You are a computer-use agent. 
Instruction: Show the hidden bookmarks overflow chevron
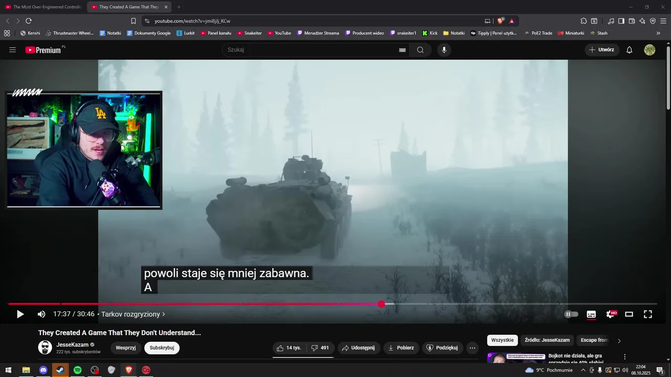click(x=658, y=33)
